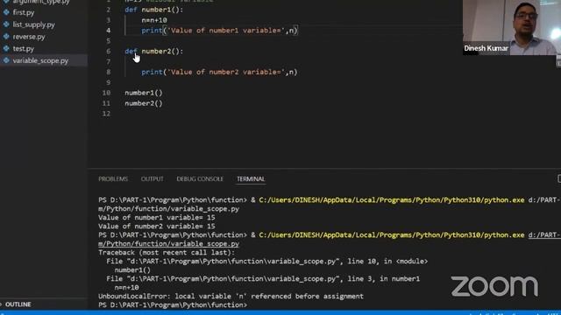Switch to the DEBUG CONSOLE tab
The height and width of the screenshot is (315, 561).
click(x=200, y=178)
